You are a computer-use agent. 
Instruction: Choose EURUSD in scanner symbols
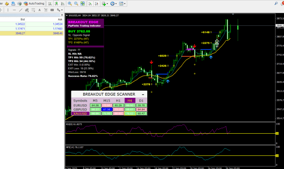pos(80,105)
